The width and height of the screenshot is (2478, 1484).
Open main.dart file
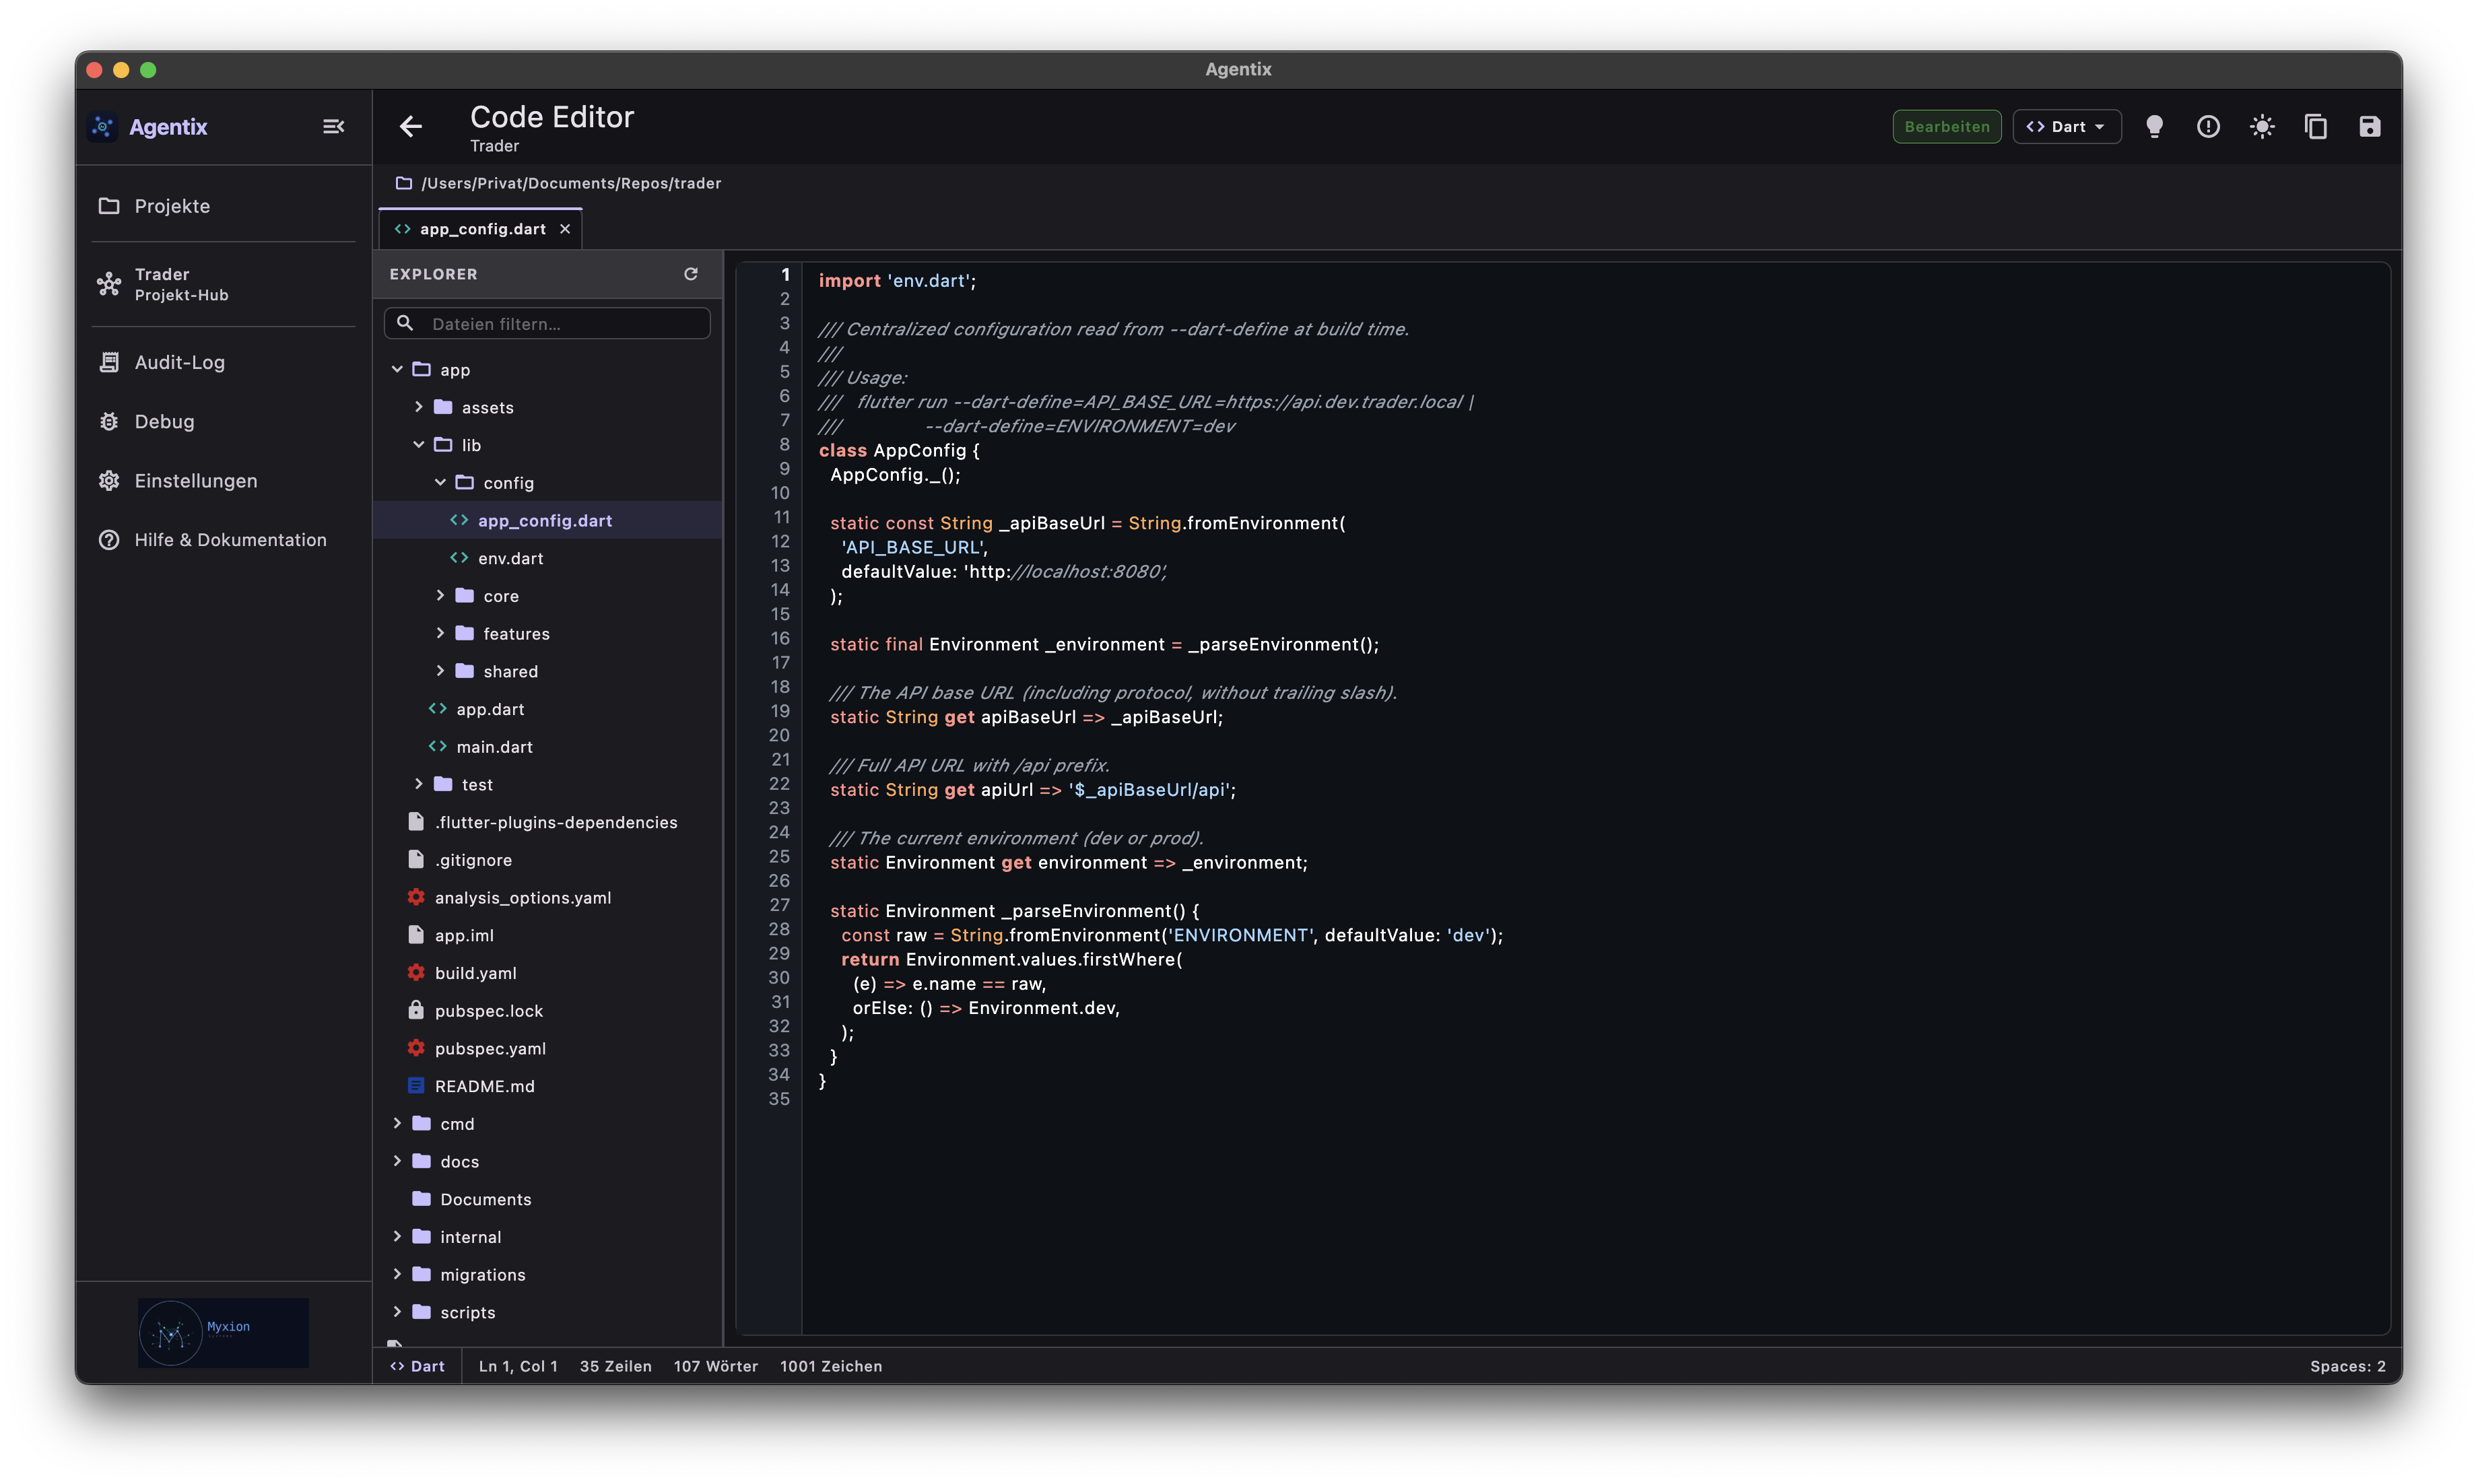click(547, 747)
